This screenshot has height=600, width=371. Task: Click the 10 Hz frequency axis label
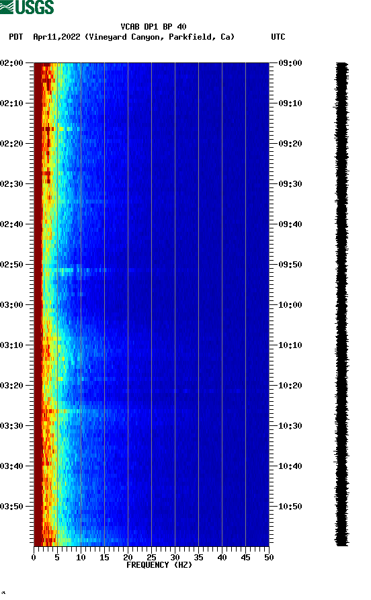[81, 558]
